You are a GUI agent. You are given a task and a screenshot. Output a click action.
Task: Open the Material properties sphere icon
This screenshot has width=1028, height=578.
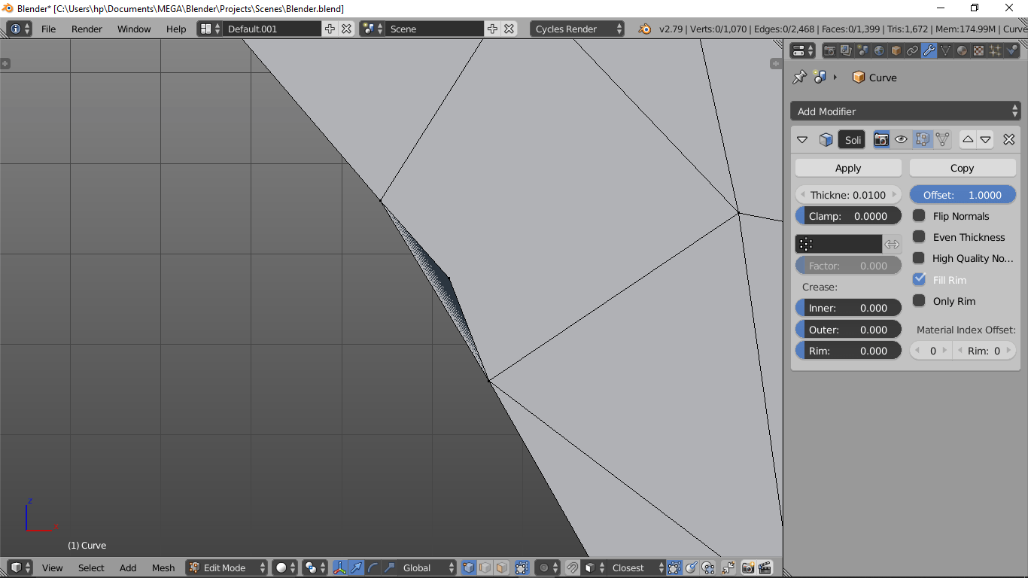(960, 50)
